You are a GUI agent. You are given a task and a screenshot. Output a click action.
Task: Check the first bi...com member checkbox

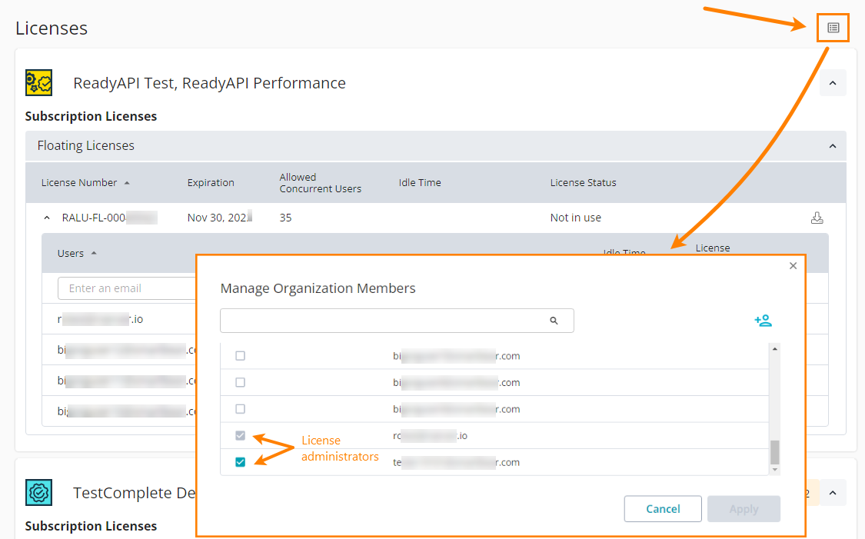click(x=240, y=355)
